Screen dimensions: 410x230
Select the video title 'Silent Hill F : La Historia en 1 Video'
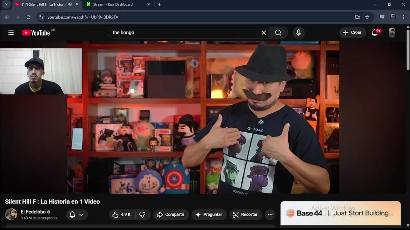[x=52, y=202]
